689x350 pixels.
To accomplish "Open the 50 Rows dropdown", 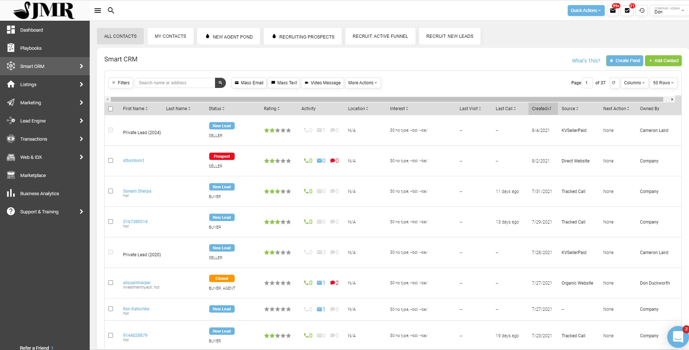I will coord(663,83).
